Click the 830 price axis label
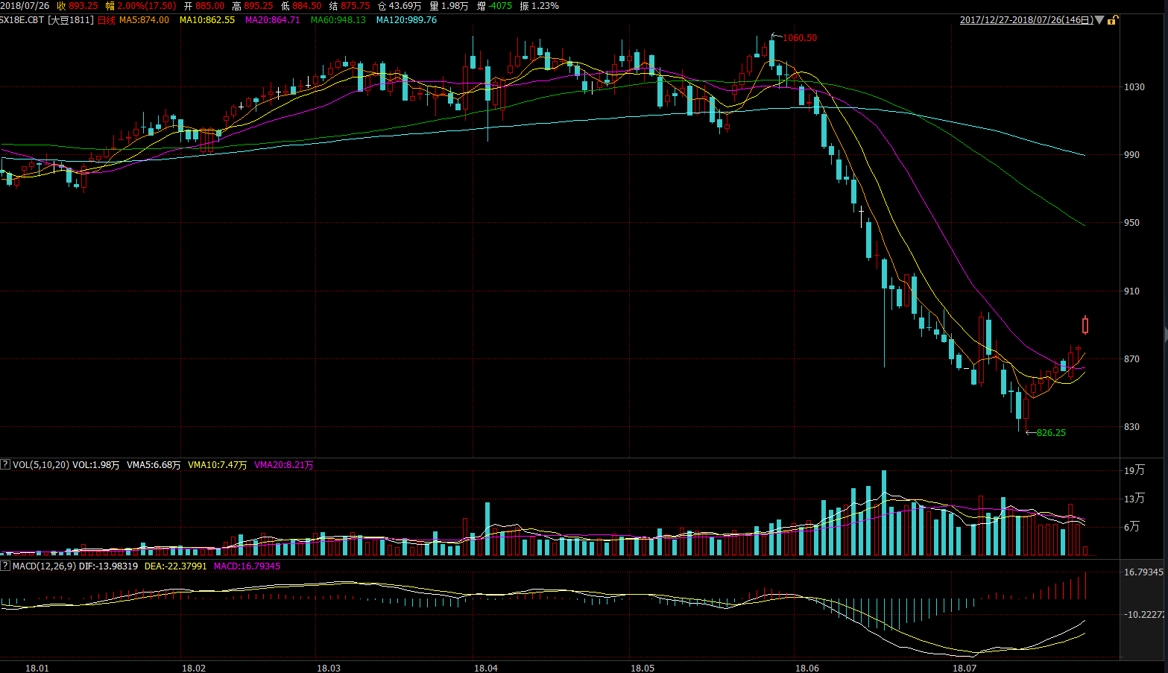Image resolution: width=1168 pixels, height=673 pixels. 1131,427
